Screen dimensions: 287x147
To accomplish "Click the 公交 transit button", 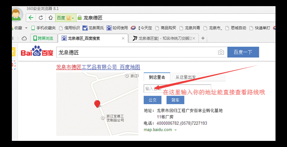I will (153, 100).
